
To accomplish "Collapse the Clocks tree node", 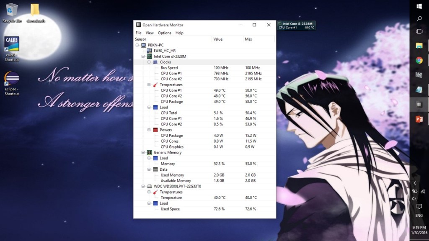I will click(149, 62).
